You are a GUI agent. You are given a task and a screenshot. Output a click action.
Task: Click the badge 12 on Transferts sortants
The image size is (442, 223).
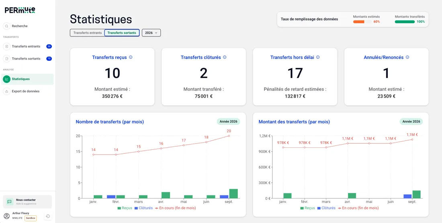pyautogui.click(x=49, y=59)
